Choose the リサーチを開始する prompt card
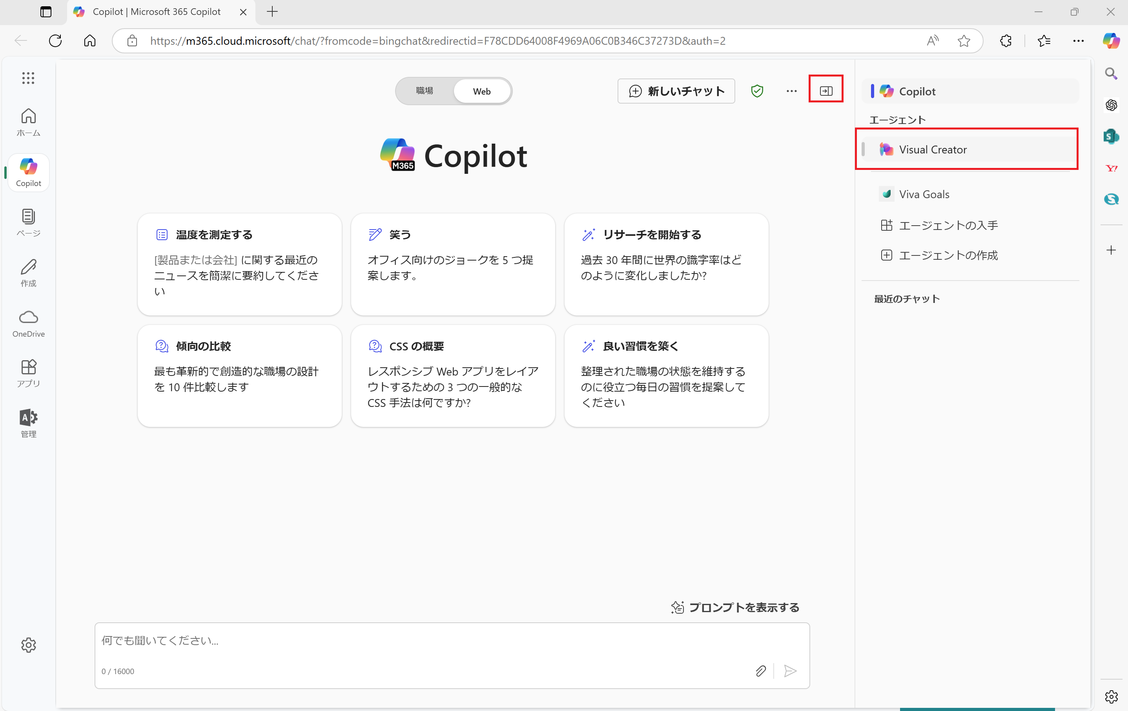 (x=666, y=264)
